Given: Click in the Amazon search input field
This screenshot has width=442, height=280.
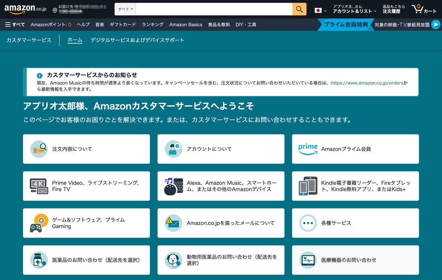Looking at the screenshot, I should click(214, 9).
